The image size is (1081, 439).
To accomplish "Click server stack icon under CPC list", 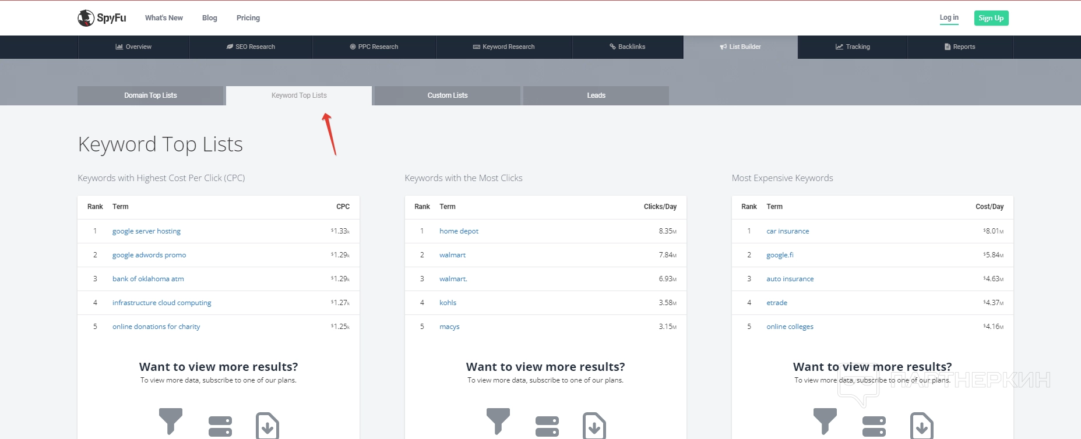I will 220,426.
